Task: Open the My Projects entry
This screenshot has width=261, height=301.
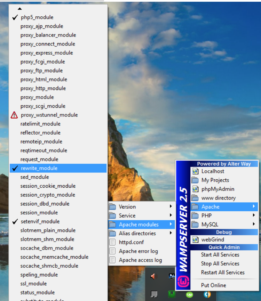Action: pyautogui.click(x=224, y=180)
